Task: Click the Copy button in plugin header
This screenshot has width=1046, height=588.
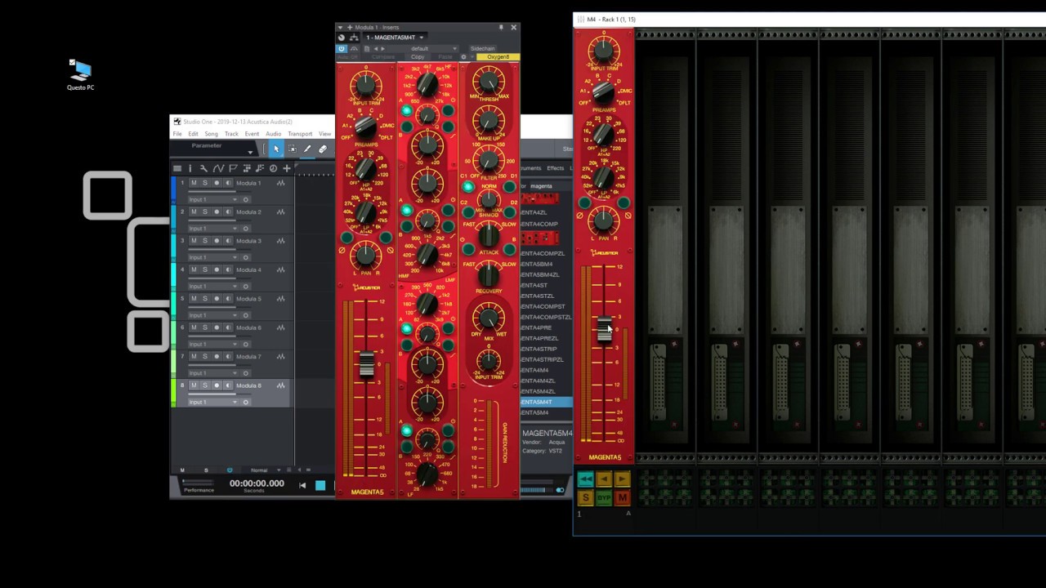Action: pos(418,57)
